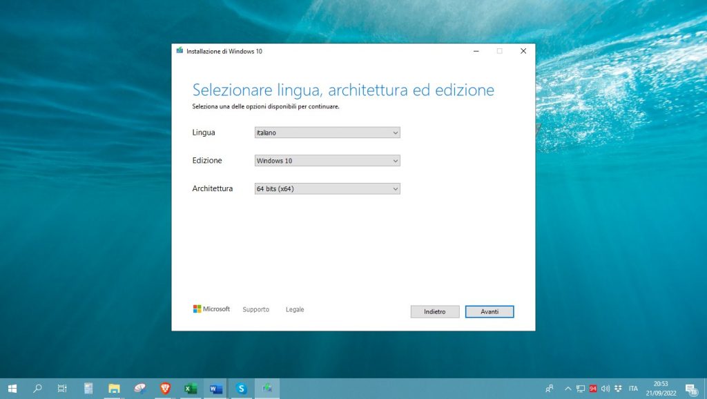This screenshot has height=399, width=707.
Task: Launch File Explorer from the taskbar
Action: coord(114,389)
